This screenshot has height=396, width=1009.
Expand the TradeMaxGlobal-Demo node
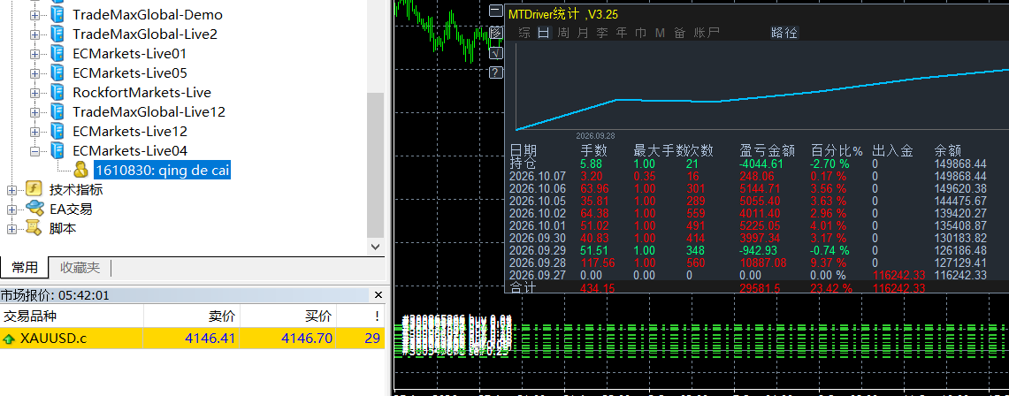34,15
